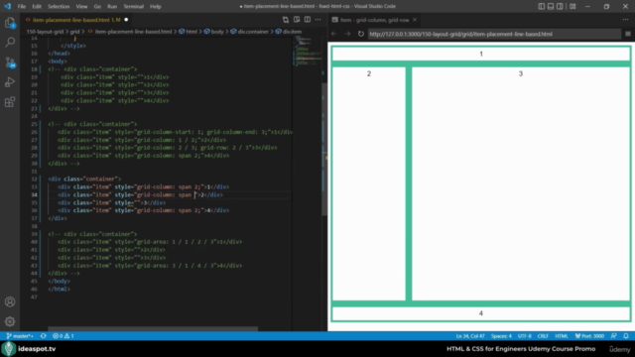Click the Synchronize Changes icon in status bar
The width and height of the screenshot is (635, 357).
click(x=44, y=336)
